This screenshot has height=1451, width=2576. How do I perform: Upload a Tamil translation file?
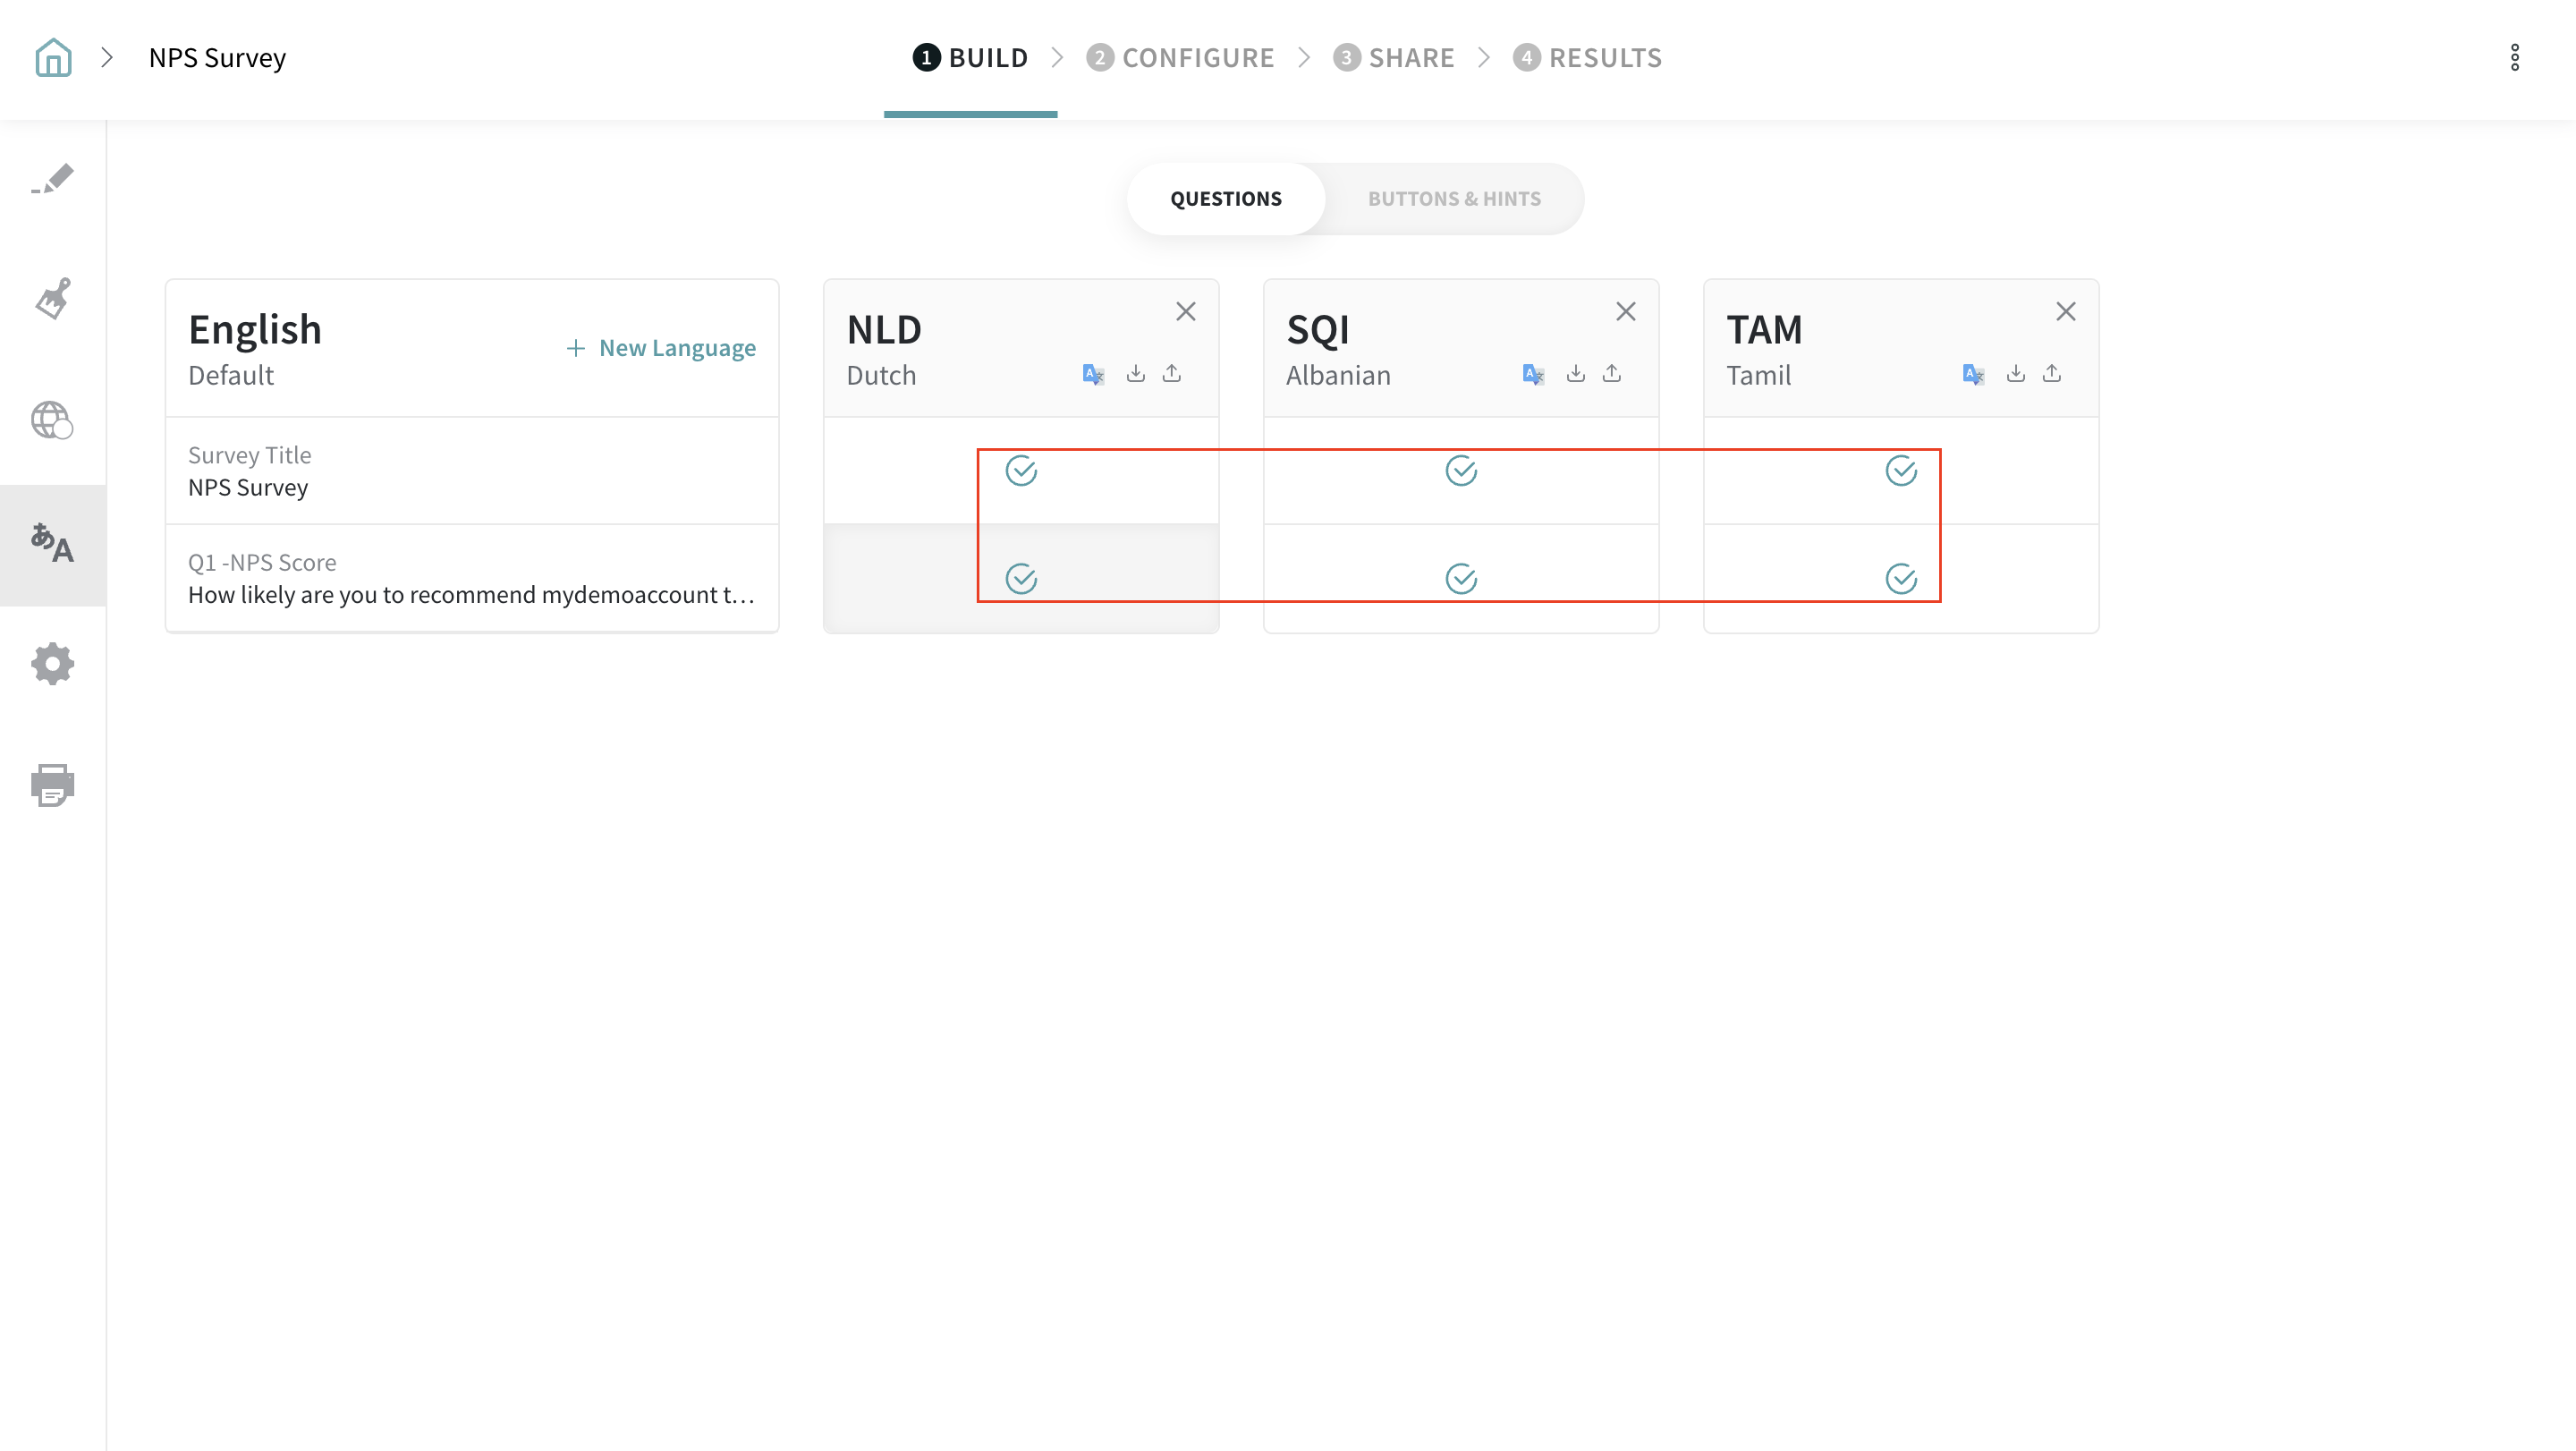[x=2052, y=374]
